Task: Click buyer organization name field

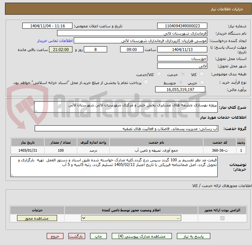Action: click(x=132, y=33)
